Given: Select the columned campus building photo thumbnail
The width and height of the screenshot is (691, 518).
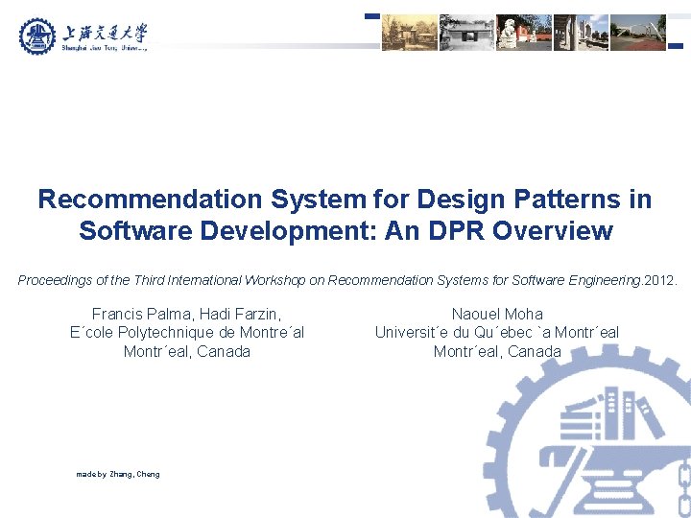Looking at the screenshot, I should tap(582, 33).
